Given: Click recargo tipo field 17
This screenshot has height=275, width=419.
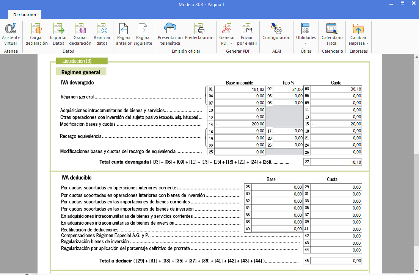Looking at the screenshot, I should tap(288, 131).
